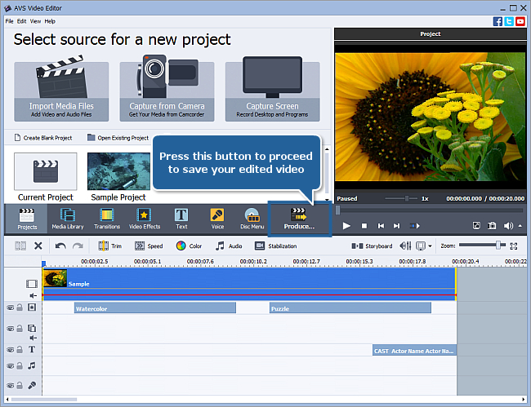
Task: Redo the last action
Action: pos(78,246)
